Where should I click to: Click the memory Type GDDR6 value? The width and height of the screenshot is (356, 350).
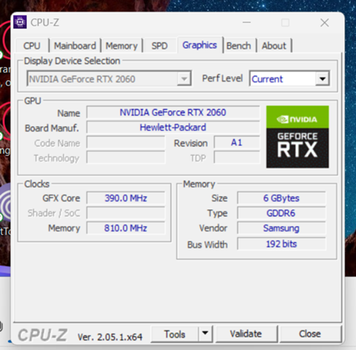tap(281, 213)
